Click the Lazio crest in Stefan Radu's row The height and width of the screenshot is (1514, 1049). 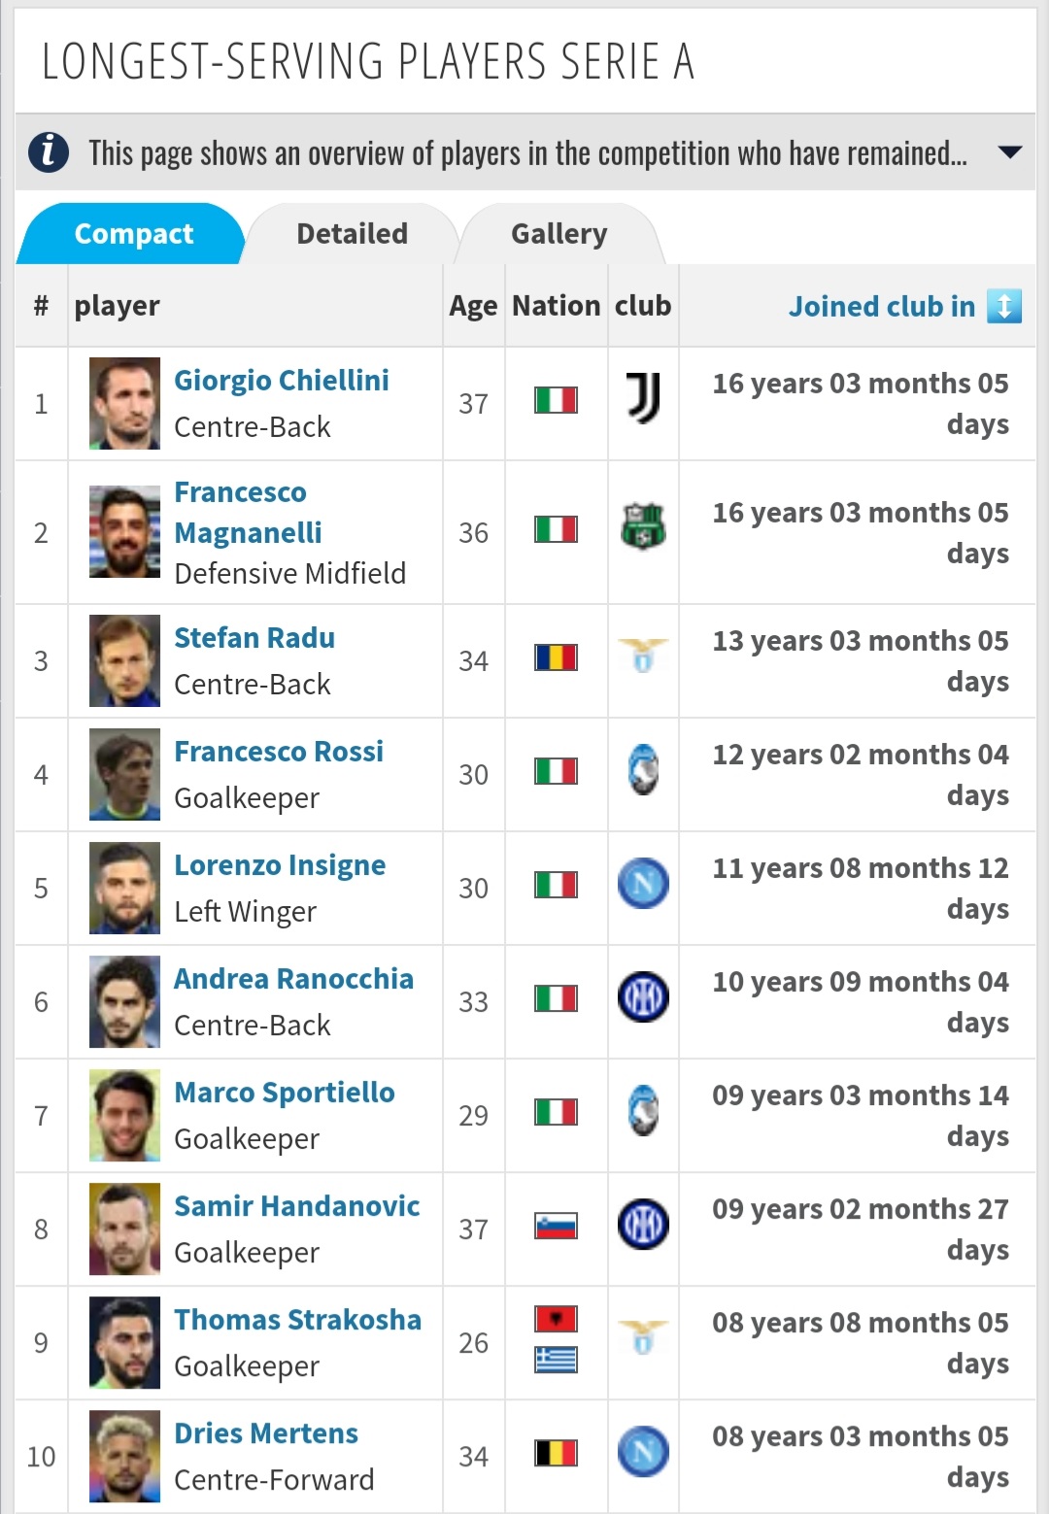pos(643,656)
